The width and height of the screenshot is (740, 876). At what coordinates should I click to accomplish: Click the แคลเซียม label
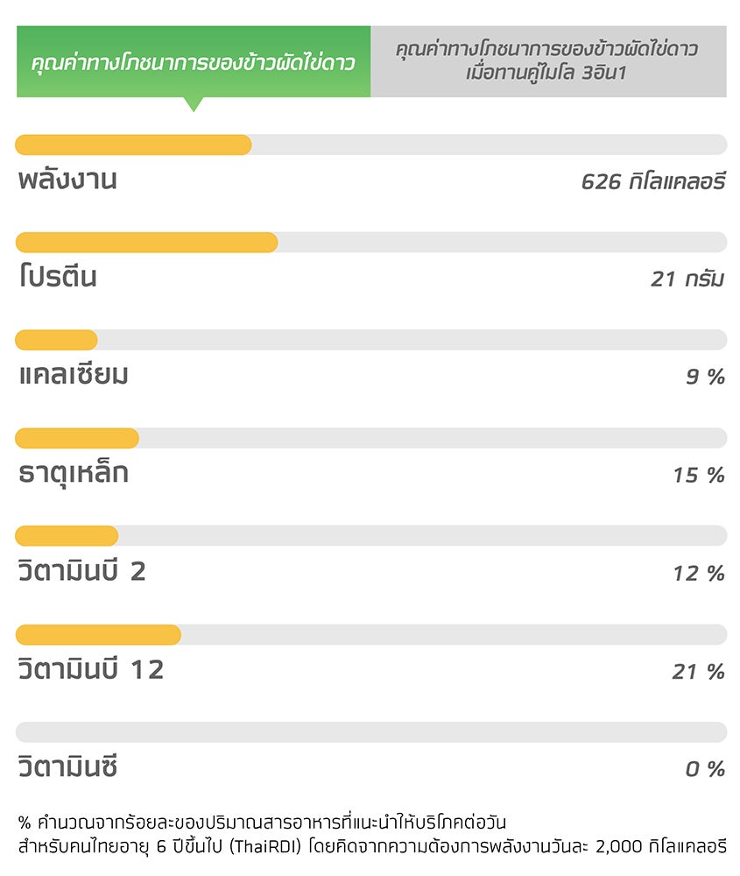74,374
